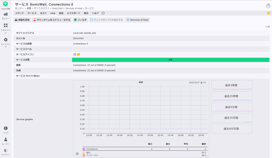This screenshot has width=272, height=158.
Task: Click ダウンタイムをスケジュールする button
Action: tap(52, 20)
